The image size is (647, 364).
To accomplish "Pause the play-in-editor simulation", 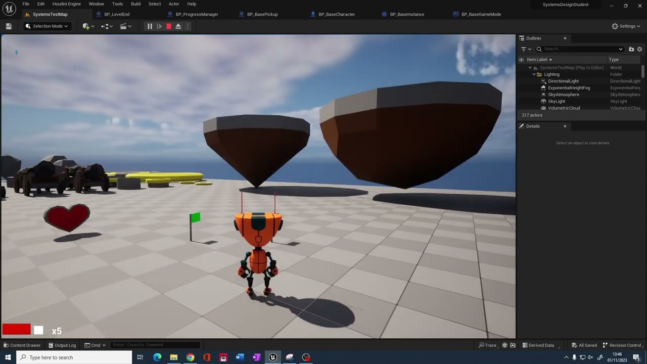I will point(150,26).
